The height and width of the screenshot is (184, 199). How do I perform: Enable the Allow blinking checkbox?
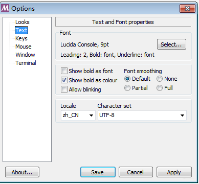pyautogui.click(x=64, y=89)
